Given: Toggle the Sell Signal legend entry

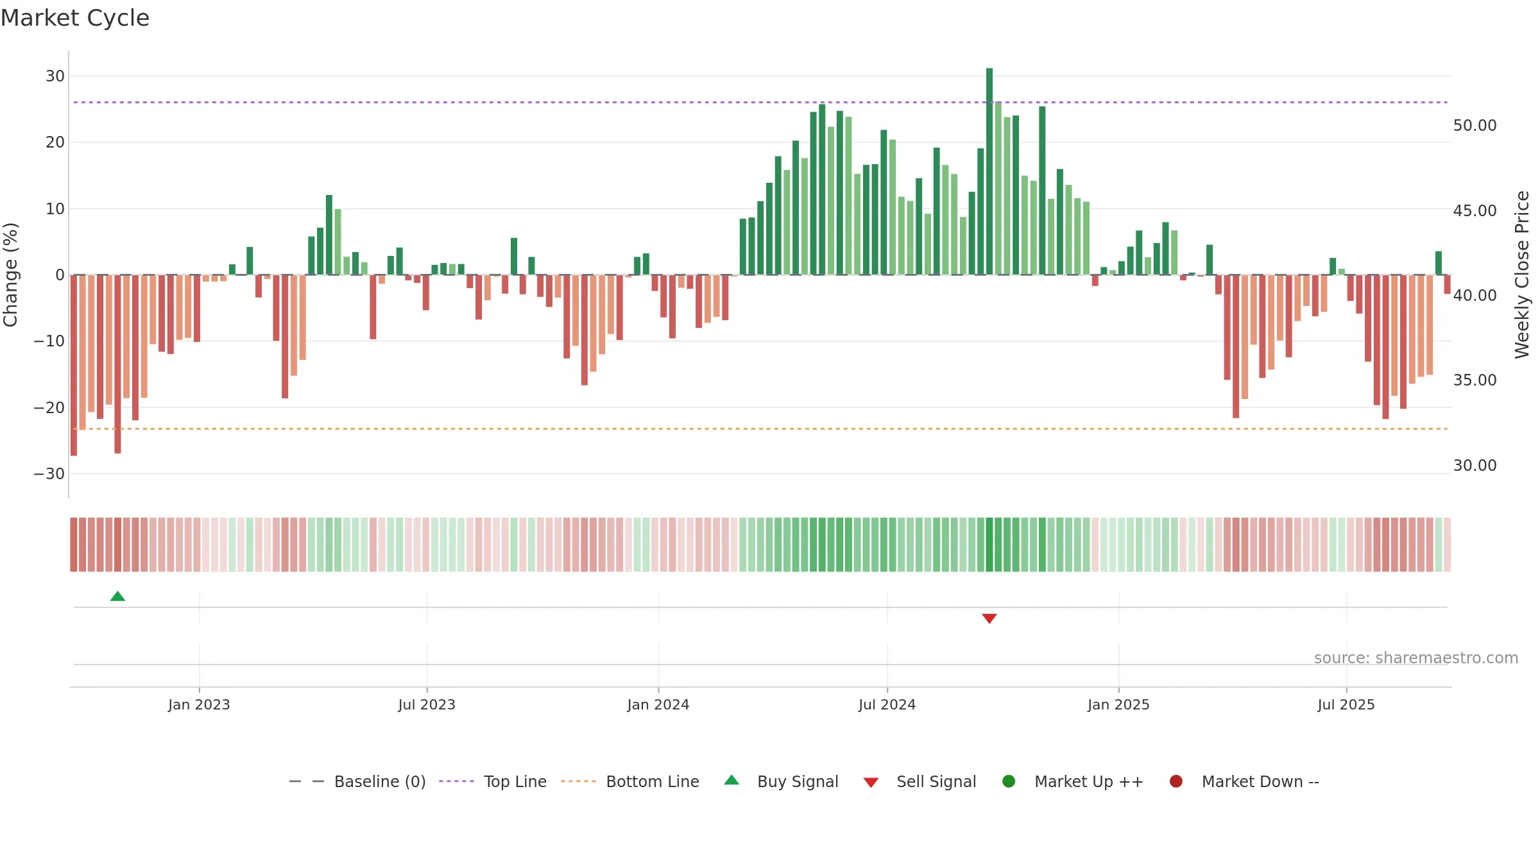Looking at the screenshot, I should point(920,781).
